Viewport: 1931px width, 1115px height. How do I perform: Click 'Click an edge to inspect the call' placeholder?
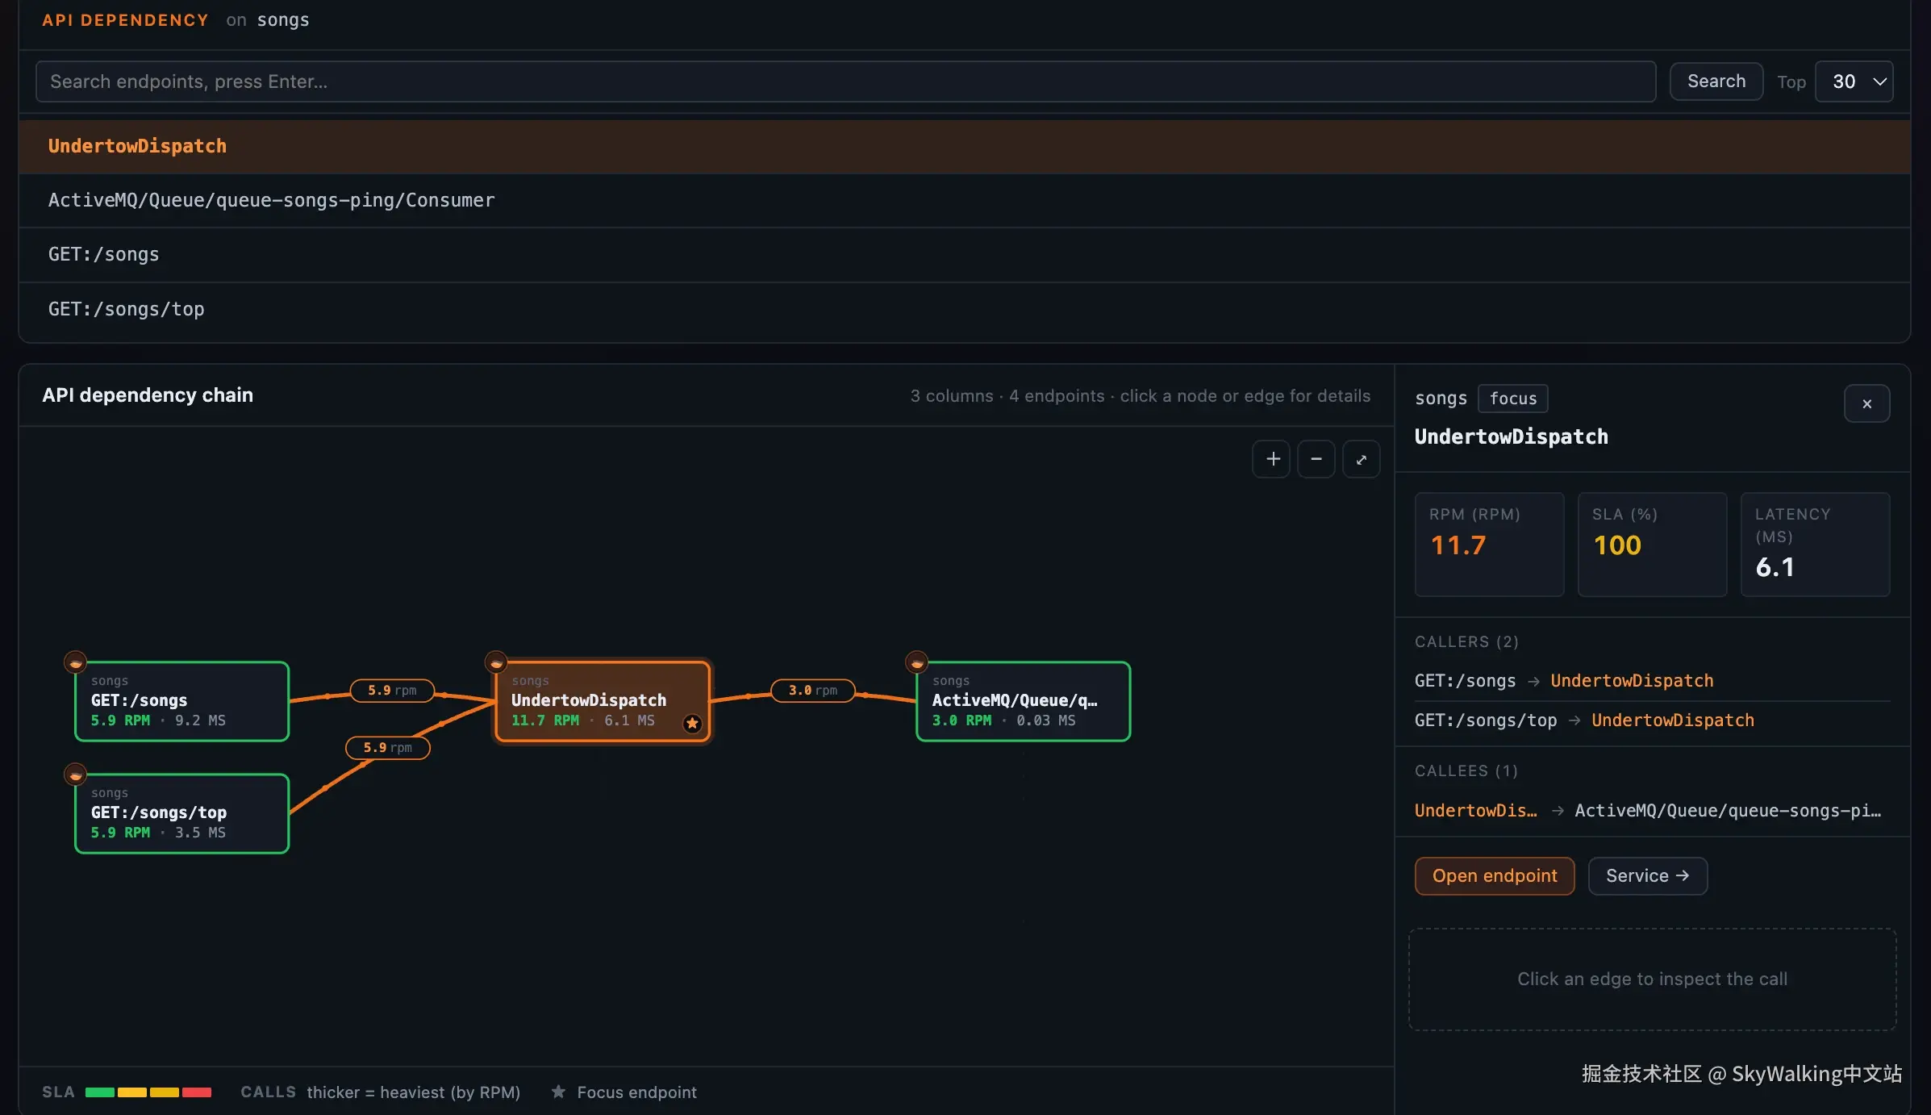1653,979
